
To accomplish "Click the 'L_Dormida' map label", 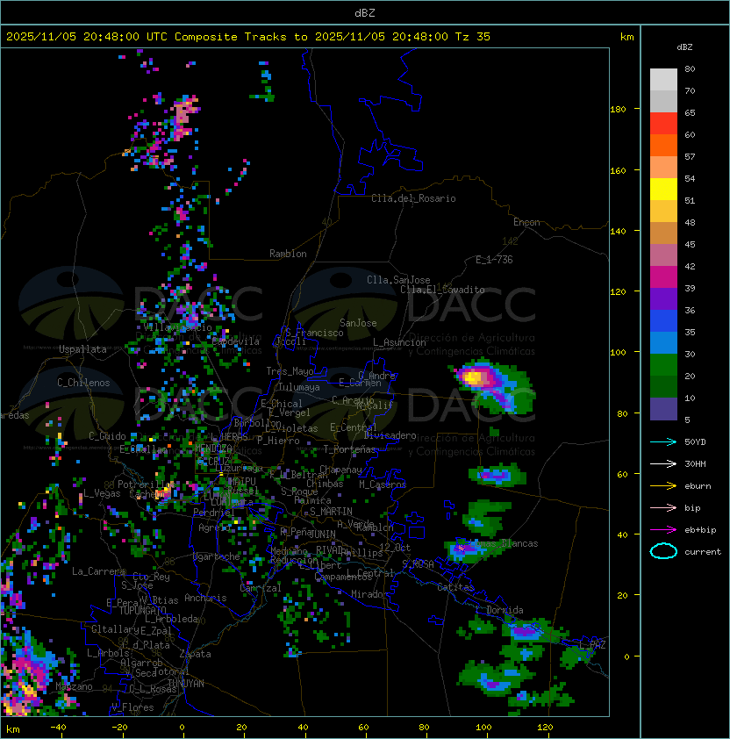I will pyautogui.click(x=499, y=610).
